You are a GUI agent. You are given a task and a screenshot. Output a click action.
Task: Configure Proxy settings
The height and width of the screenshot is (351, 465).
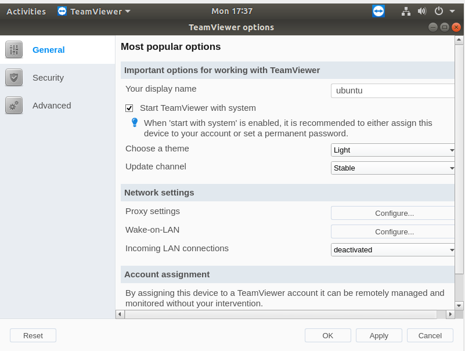[392, 213]
